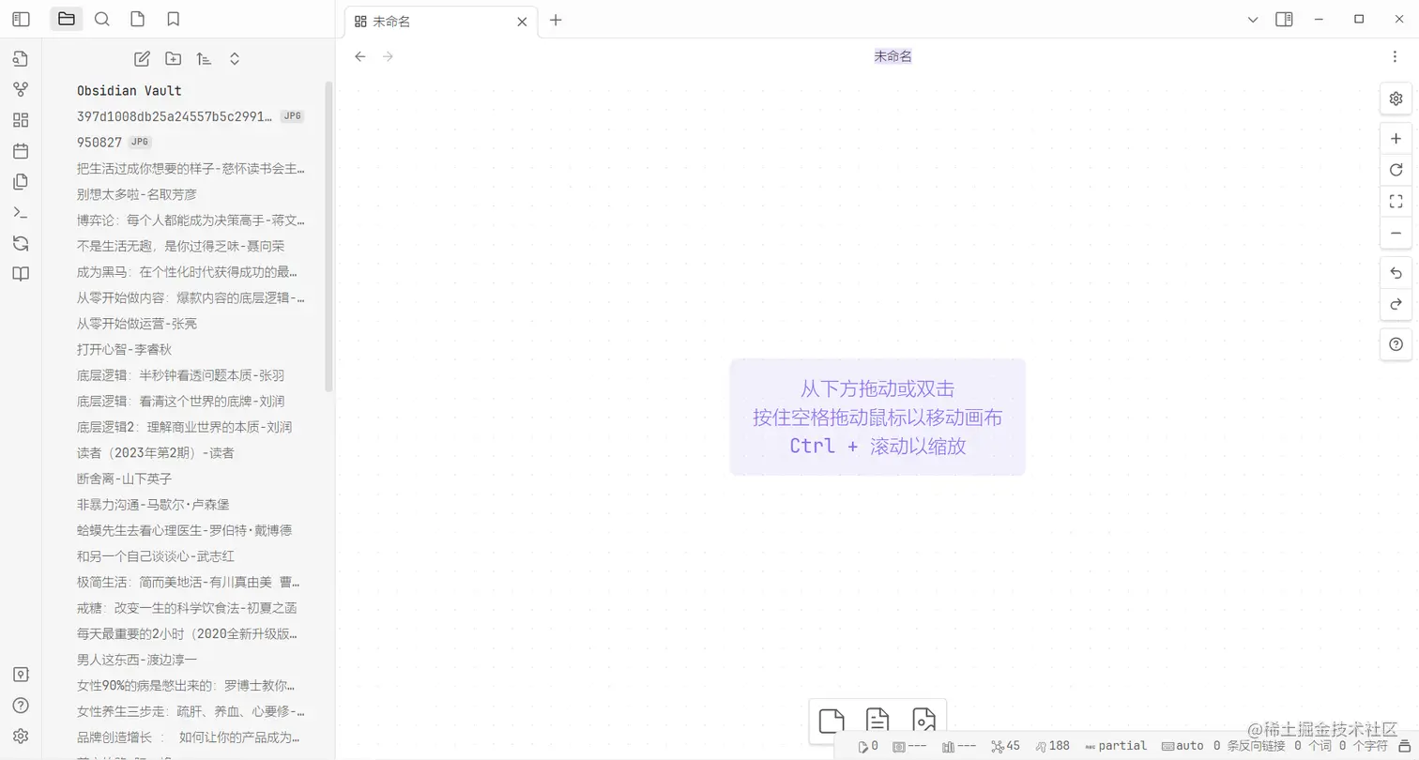The width and height of the screenshot is (1419, 760).
Task: Zoom canvas to fit content
Action: (1396, 201)
